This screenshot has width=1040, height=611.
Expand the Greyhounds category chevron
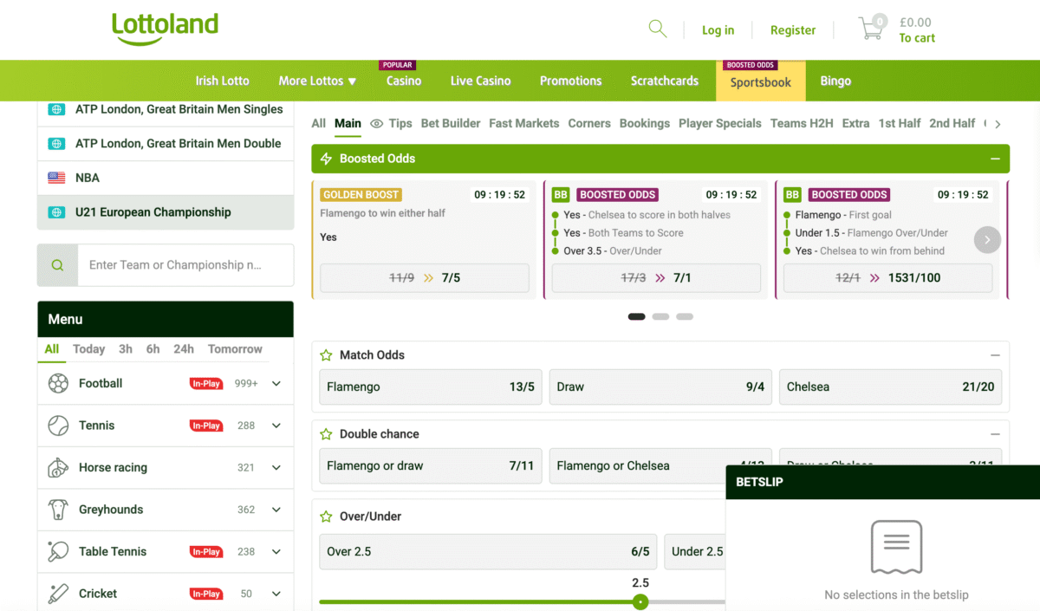tap(276, 510)
